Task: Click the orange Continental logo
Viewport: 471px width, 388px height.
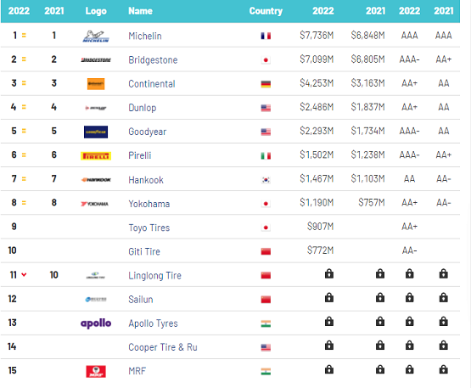Action: click(x=96, y=84)
